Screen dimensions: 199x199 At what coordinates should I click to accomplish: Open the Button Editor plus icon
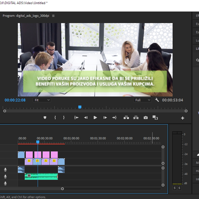tap(183, 118)
